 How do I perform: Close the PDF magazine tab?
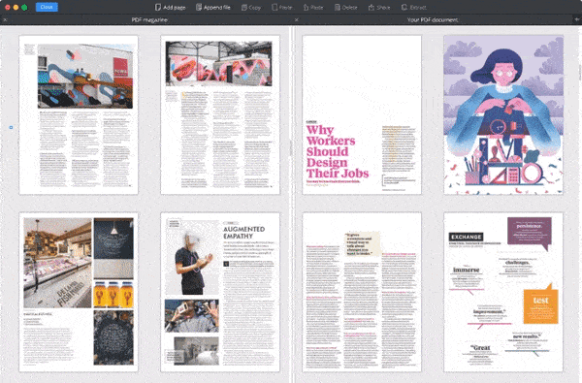[x=5, y=19]
